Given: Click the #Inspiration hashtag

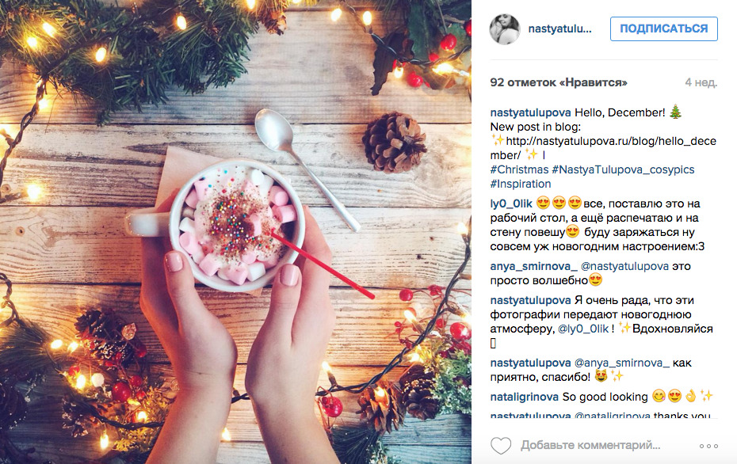Looking at the screenshot, I should coord(521,184).
